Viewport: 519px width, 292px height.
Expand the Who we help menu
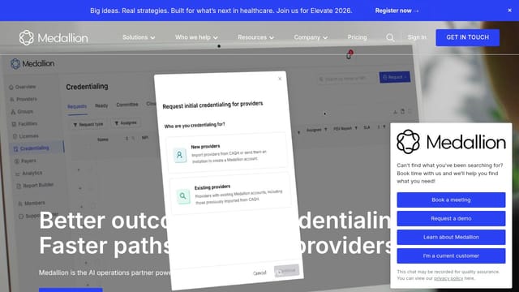(x=196, y=37)
